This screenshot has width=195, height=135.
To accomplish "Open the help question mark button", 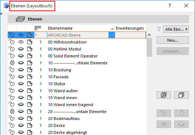I will [x=170, y=5].
